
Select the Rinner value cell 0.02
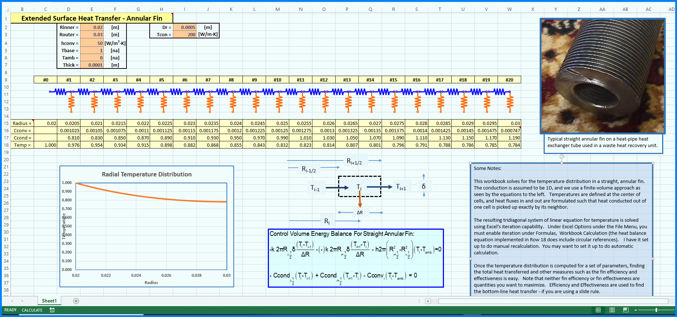92,28
